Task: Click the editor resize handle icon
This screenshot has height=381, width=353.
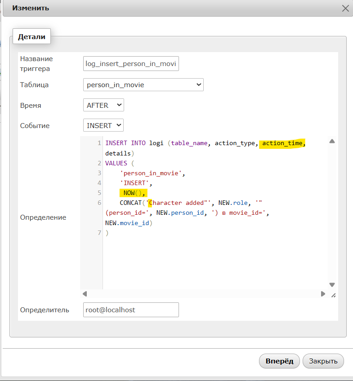Action: (x=334, y=296)
